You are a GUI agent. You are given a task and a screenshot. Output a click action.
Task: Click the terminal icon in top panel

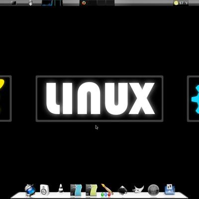(x=14, y=3)
